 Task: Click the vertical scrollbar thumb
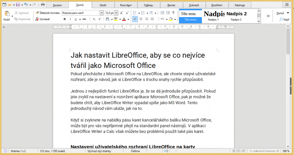288,42
